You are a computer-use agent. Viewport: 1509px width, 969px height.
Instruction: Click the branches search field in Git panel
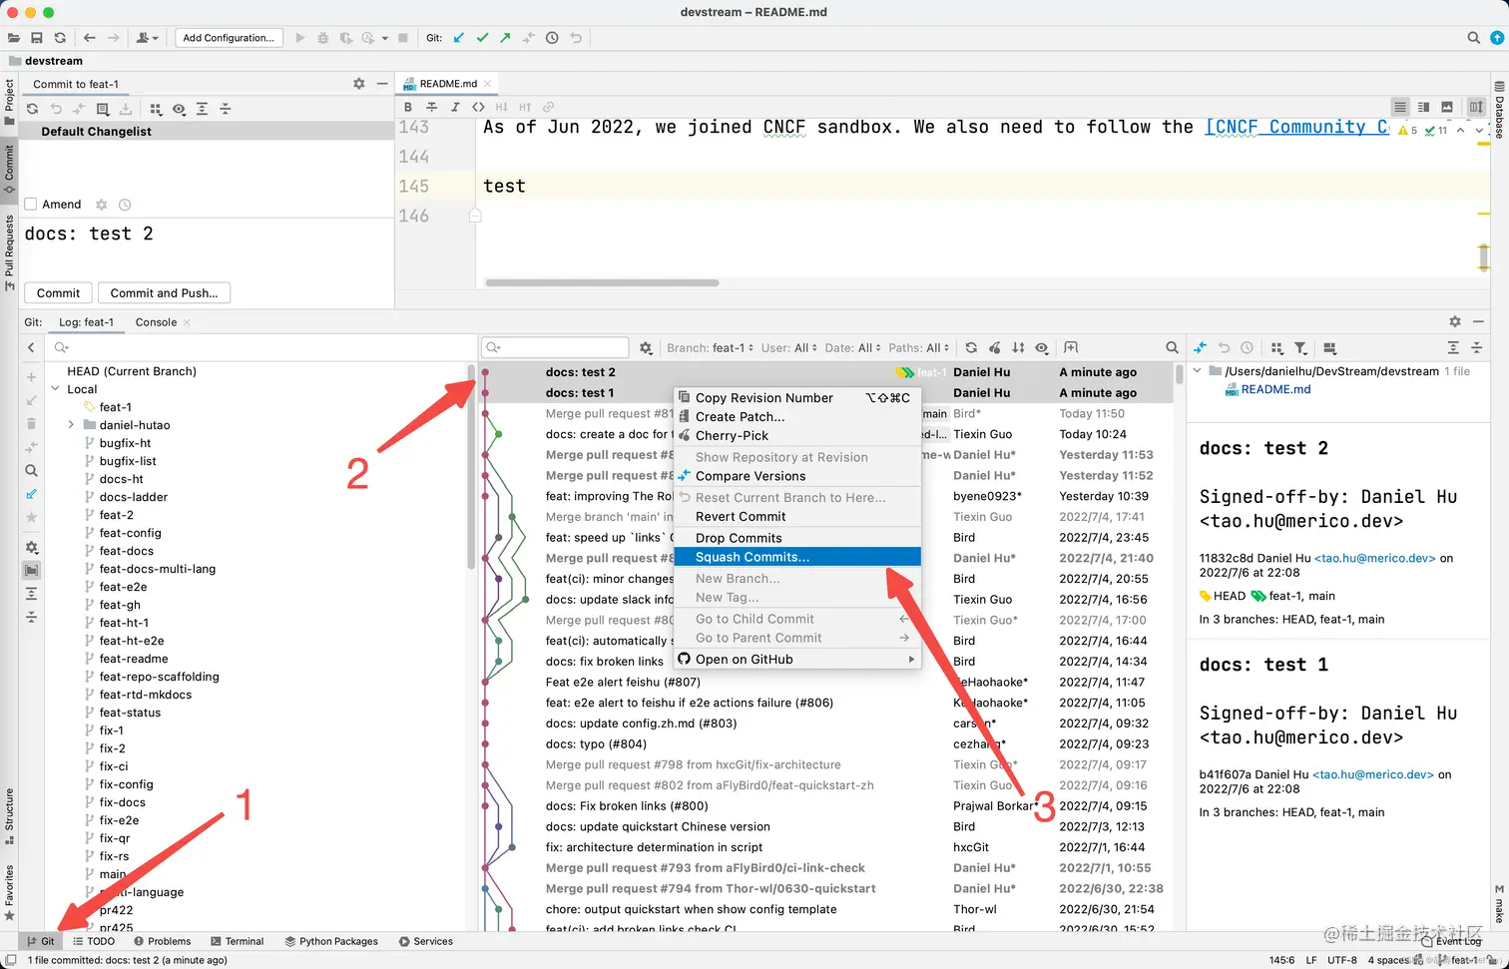coord(259,347)
